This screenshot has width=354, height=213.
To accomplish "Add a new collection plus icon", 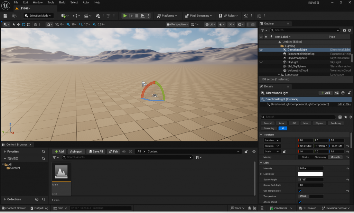I will click(37, 199).
